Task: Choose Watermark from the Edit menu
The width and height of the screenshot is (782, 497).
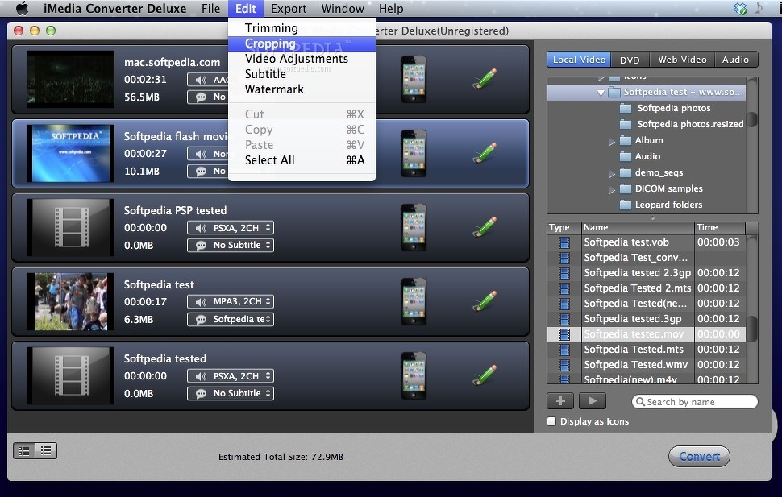Action: coord(302,89)
